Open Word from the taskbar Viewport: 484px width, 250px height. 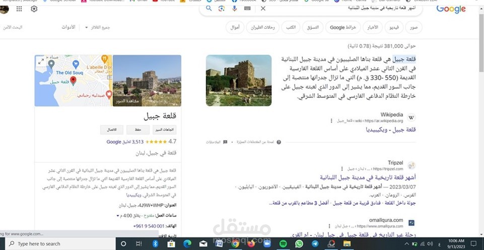click(219, 244)
